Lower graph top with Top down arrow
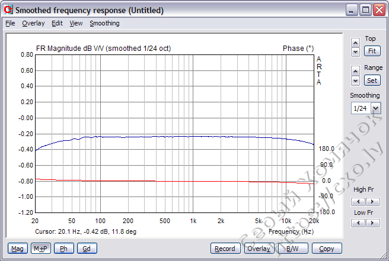Viewport: 389px width, 261px height. [356, 52]
